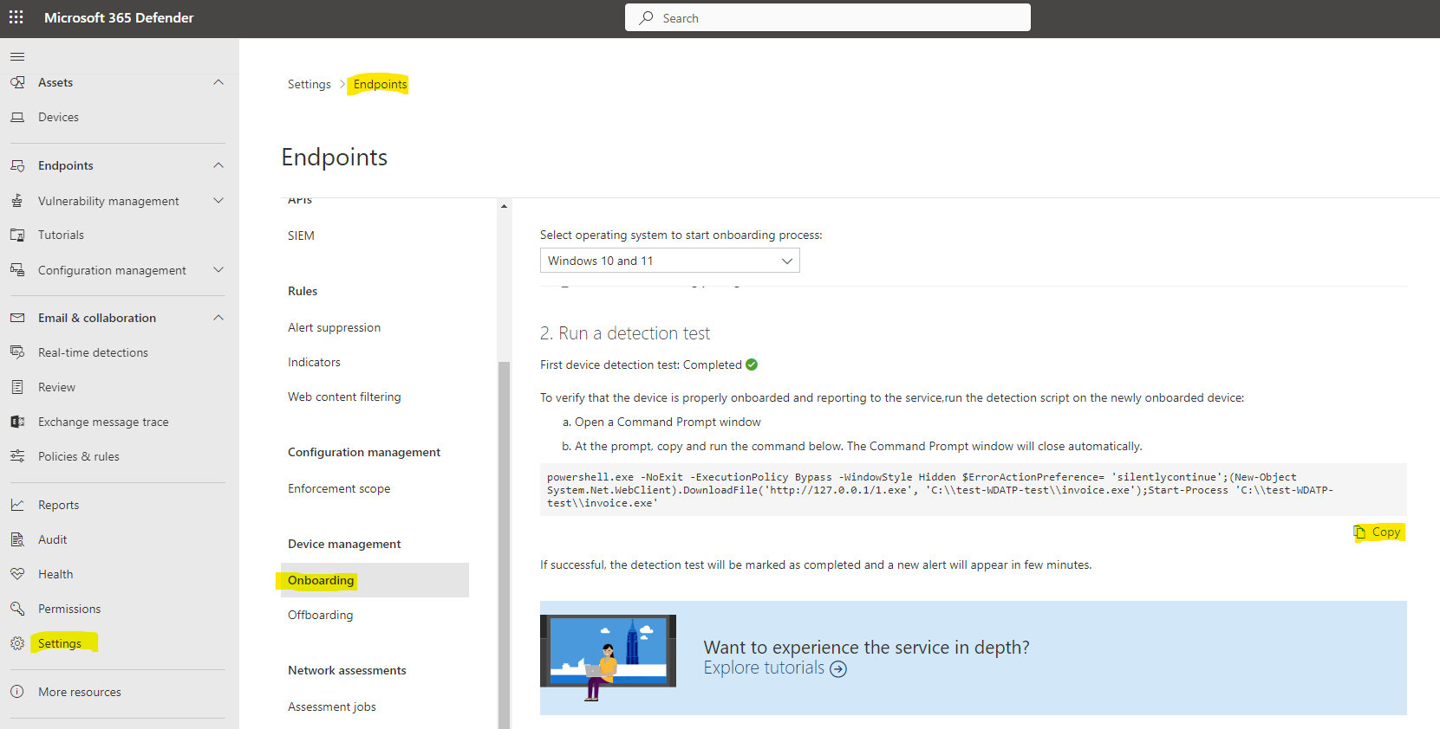Select Assessment jobs item
Viewport: 1440px width, 729px height.
coord(332,706)
